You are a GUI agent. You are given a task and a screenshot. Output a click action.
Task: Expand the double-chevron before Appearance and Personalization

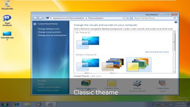pyautogui.click(x=51, y=18)
